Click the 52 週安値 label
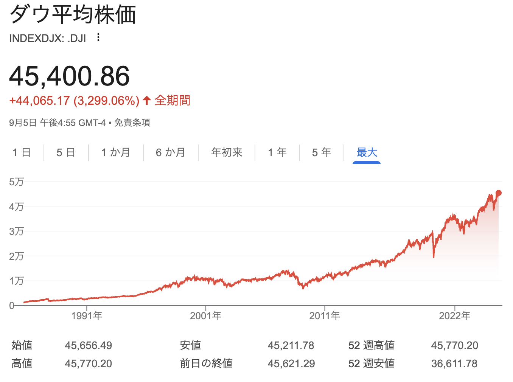 point(372,363)
